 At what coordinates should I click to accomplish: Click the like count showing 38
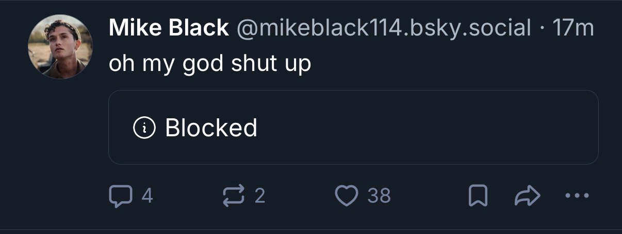coord(379,196)
